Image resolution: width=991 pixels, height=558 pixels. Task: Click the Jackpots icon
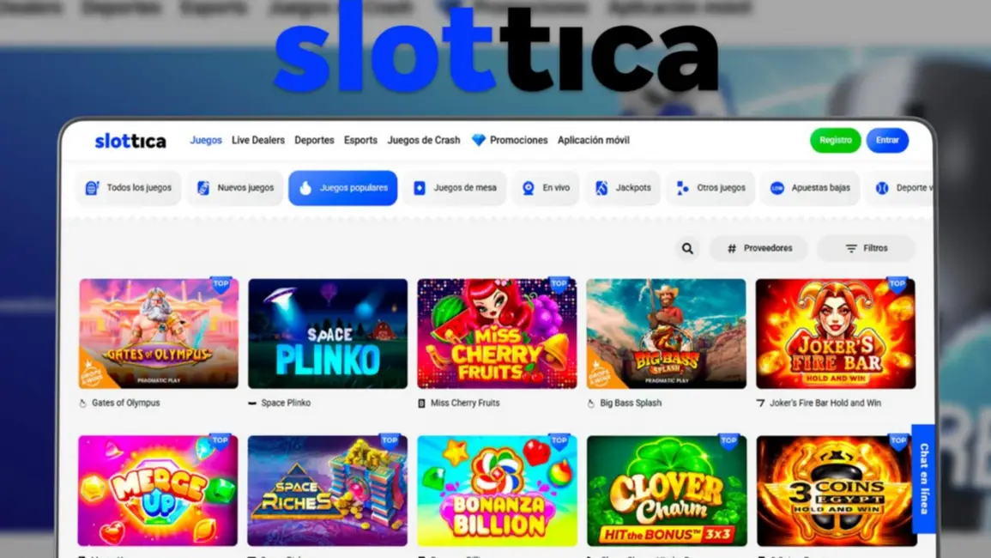point(601,188)
